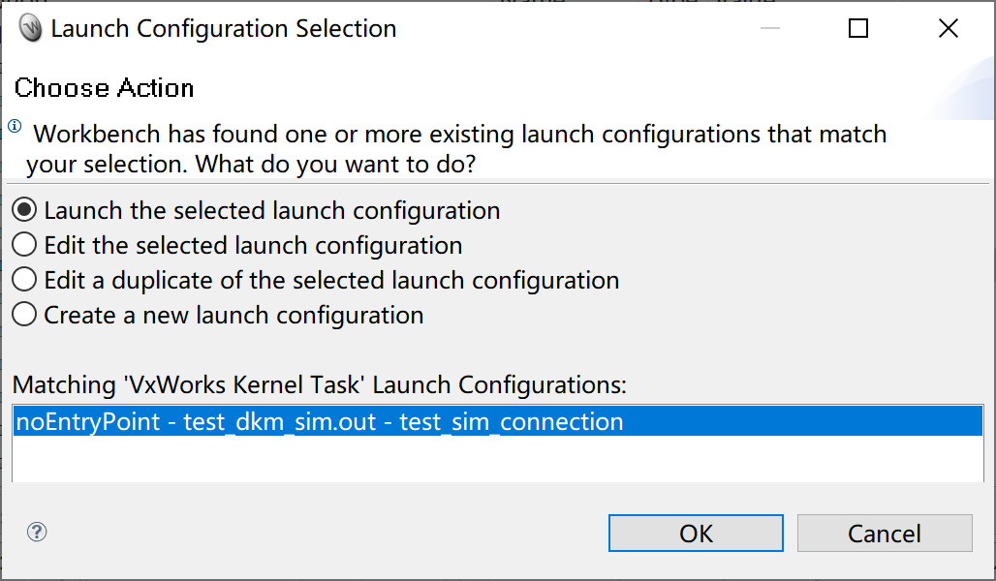Confirm the launch action with OK
Viewport: 996px width, 581px height.
695,533
